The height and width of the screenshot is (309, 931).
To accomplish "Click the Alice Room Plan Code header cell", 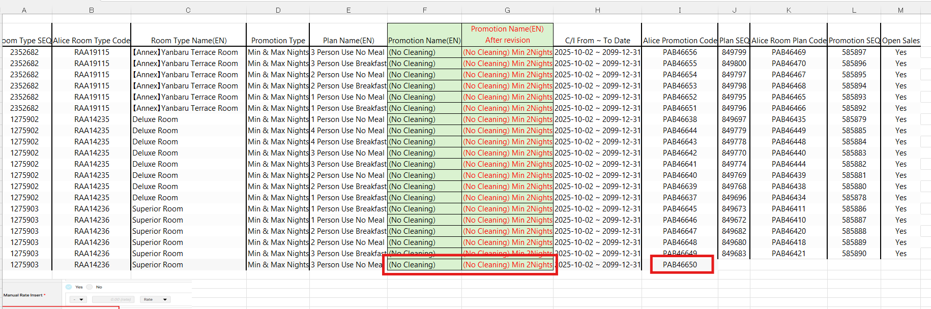I will click(789, 35).
